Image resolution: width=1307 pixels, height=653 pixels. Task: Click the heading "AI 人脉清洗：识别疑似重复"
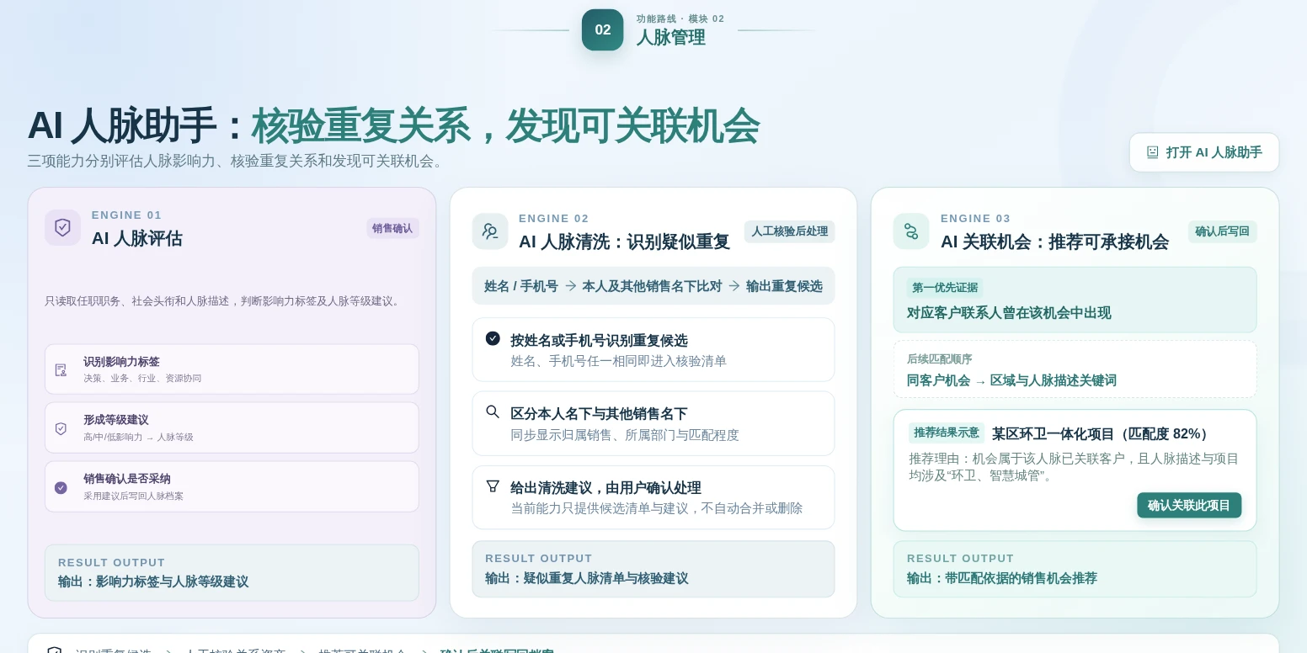click(x=624, y=242)
